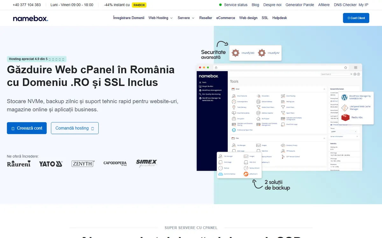Open the Înregistrare Domenii menu item

129,18
